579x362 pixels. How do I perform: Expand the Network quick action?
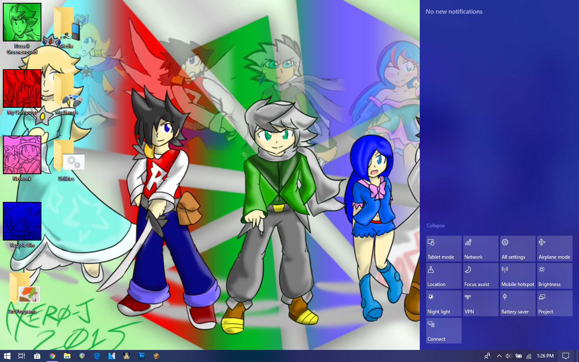pyautogui.click(x=480, y=248)
